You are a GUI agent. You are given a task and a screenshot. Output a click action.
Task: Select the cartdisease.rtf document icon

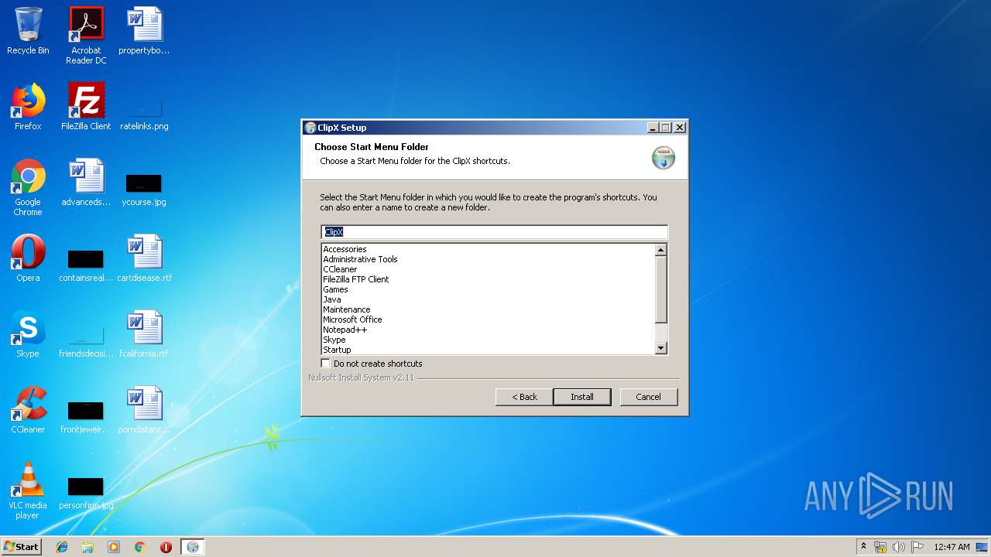(144, 258)
